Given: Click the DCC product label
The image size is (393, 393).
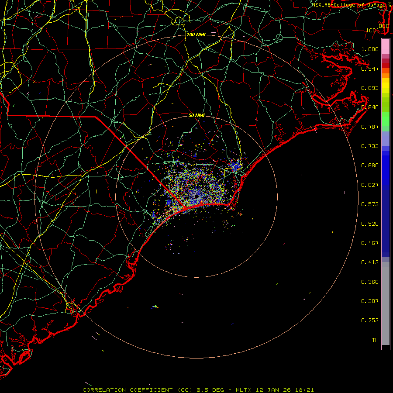Looking at the screenshot, I should (384, 26).
